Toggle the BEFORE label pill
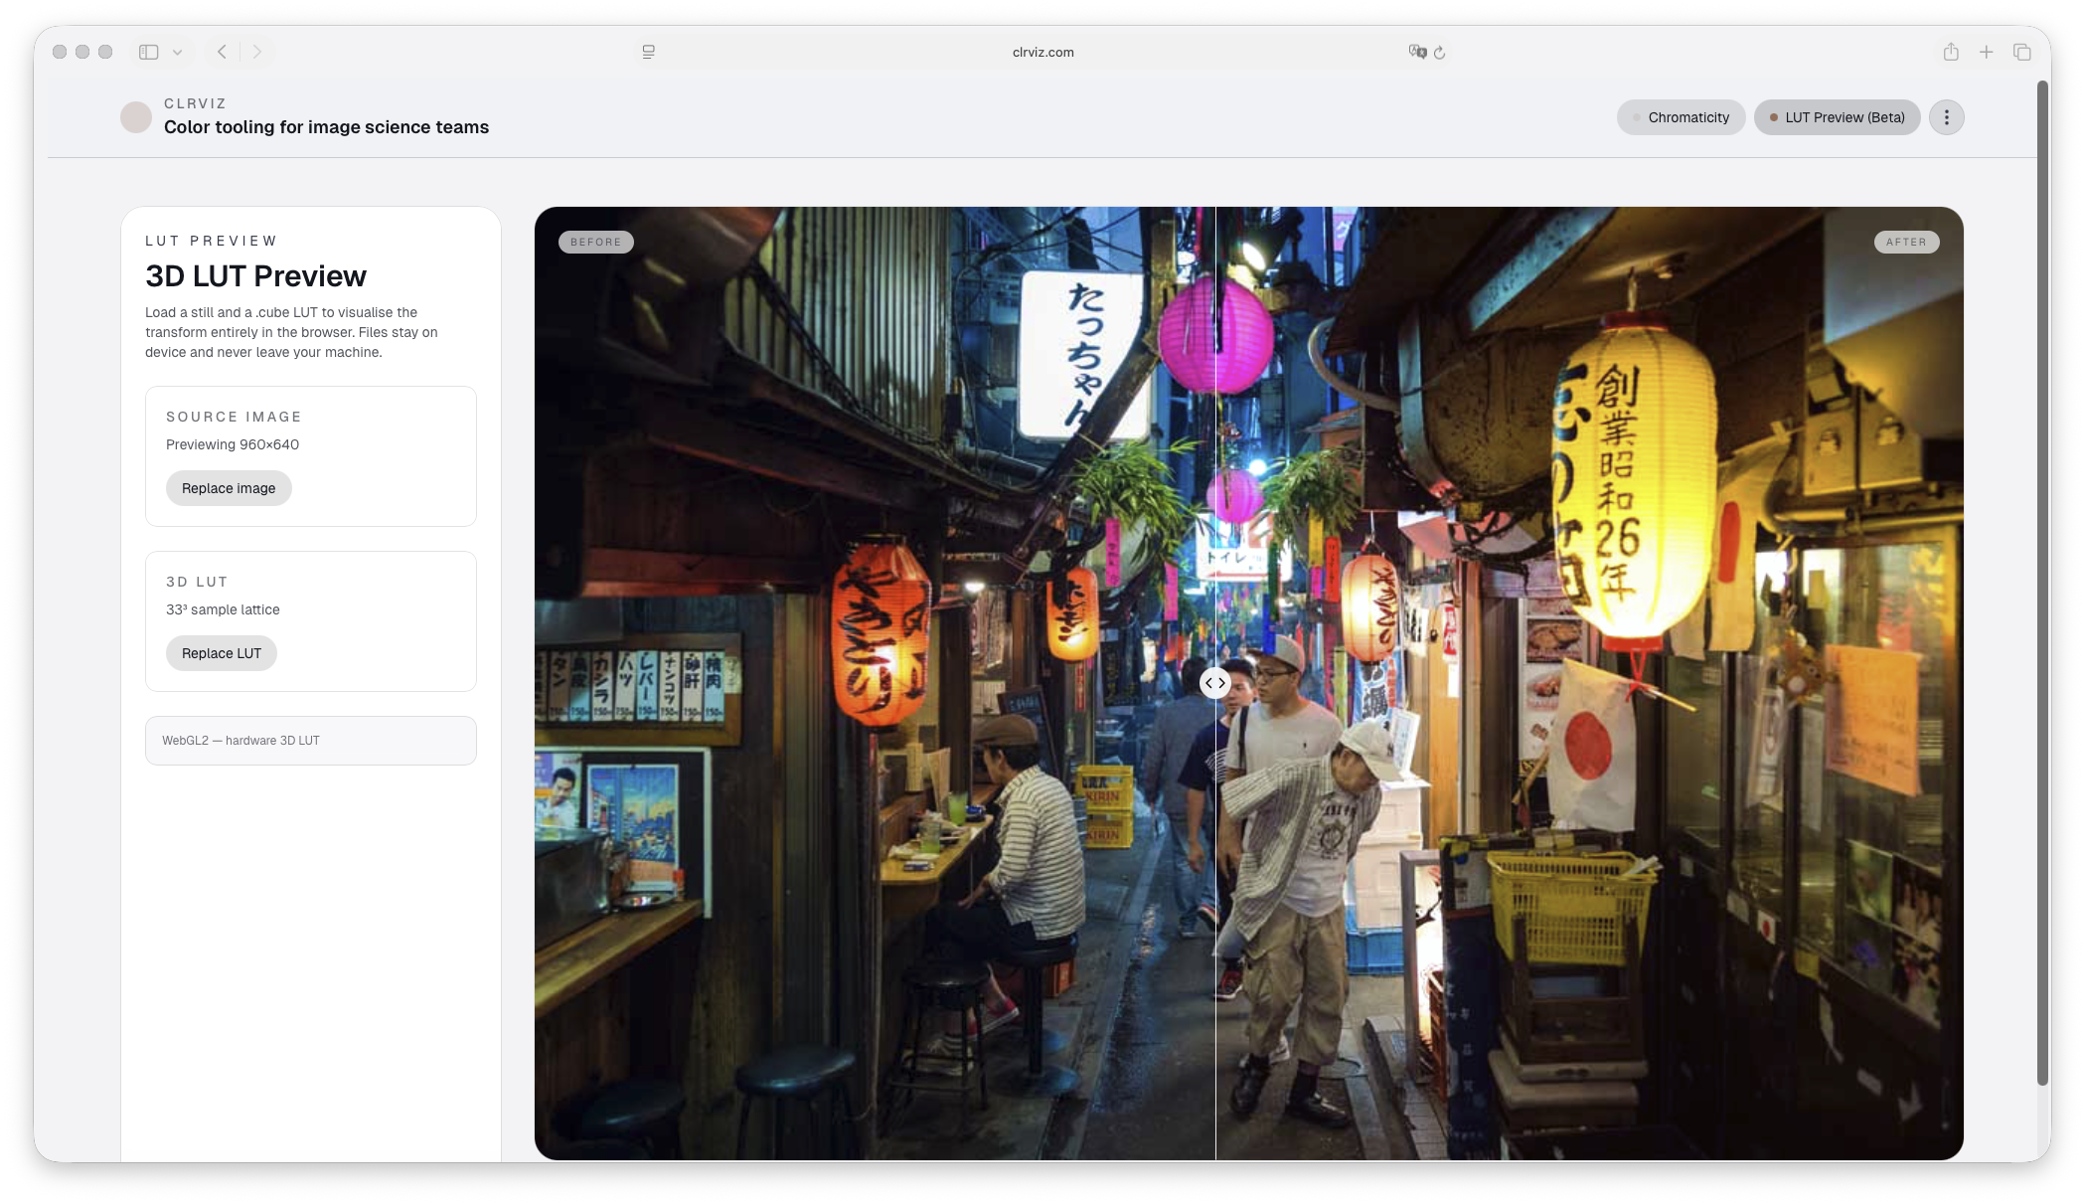The height and width of the screenshot is (1204, 2085). [595, 242]
